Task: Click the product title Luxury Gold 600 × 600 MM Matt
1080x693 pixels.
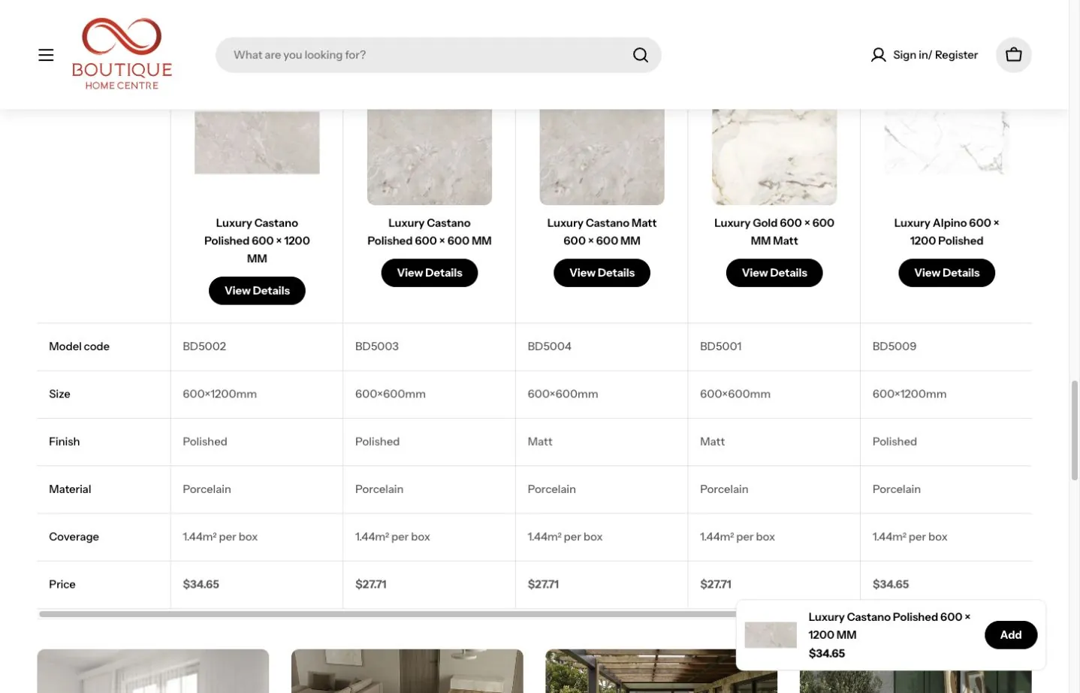Action: coord(774,232)
